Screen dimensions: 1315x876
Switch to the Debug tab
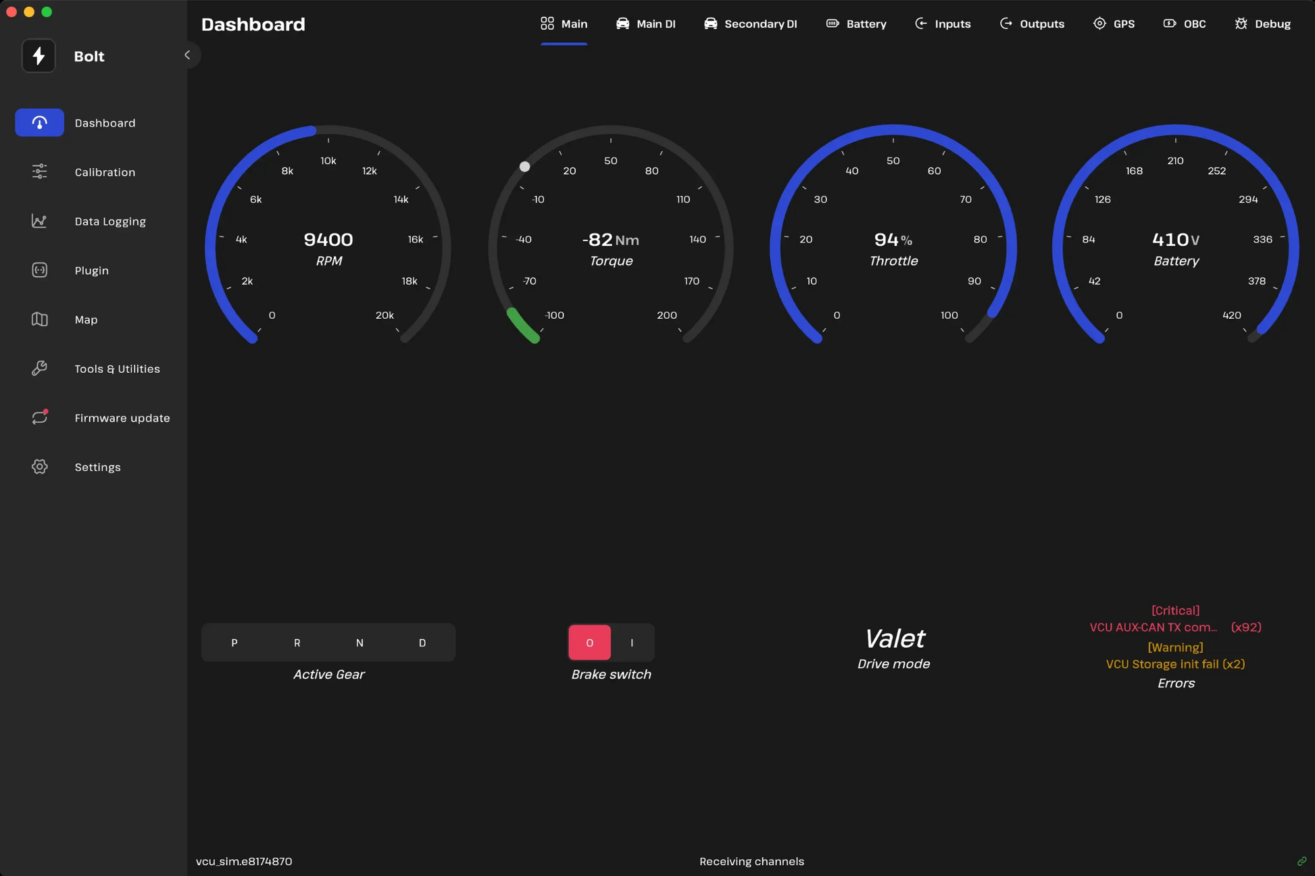click(1262, 24)
